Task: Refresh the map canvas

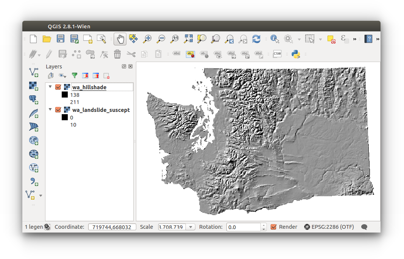Action: [256, 39]
